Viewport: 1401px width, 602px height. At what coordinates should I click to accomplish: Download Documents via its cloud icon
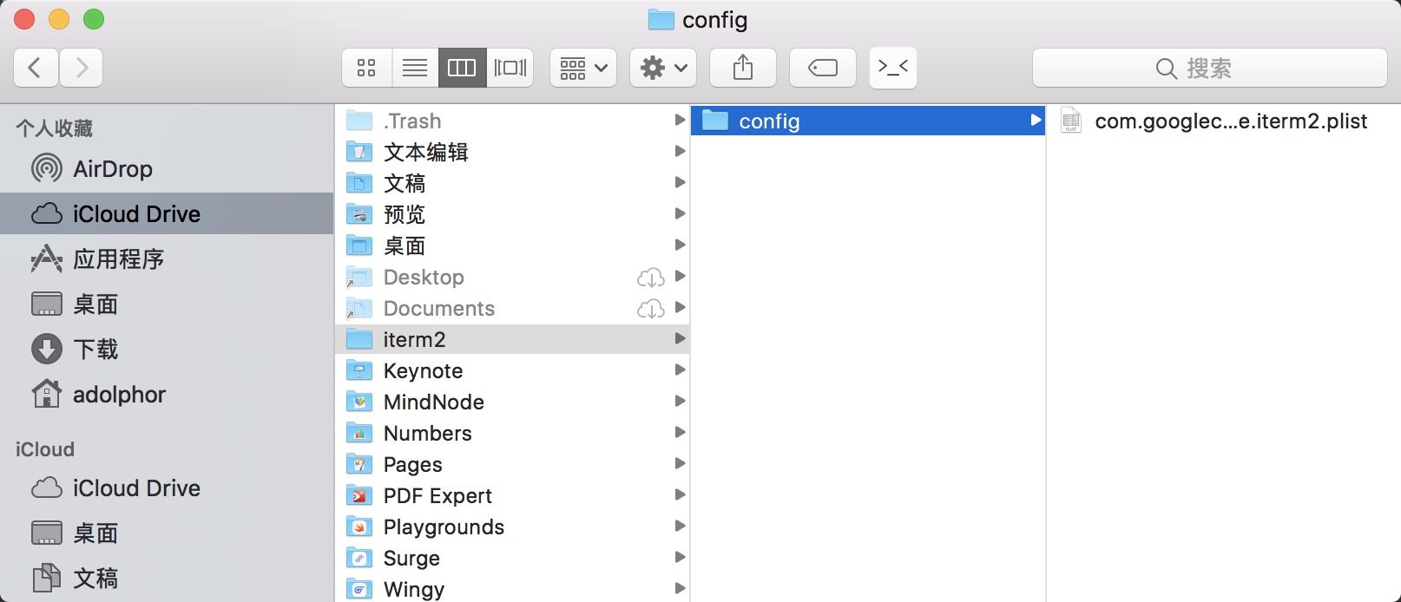click(x=651, y=309)
